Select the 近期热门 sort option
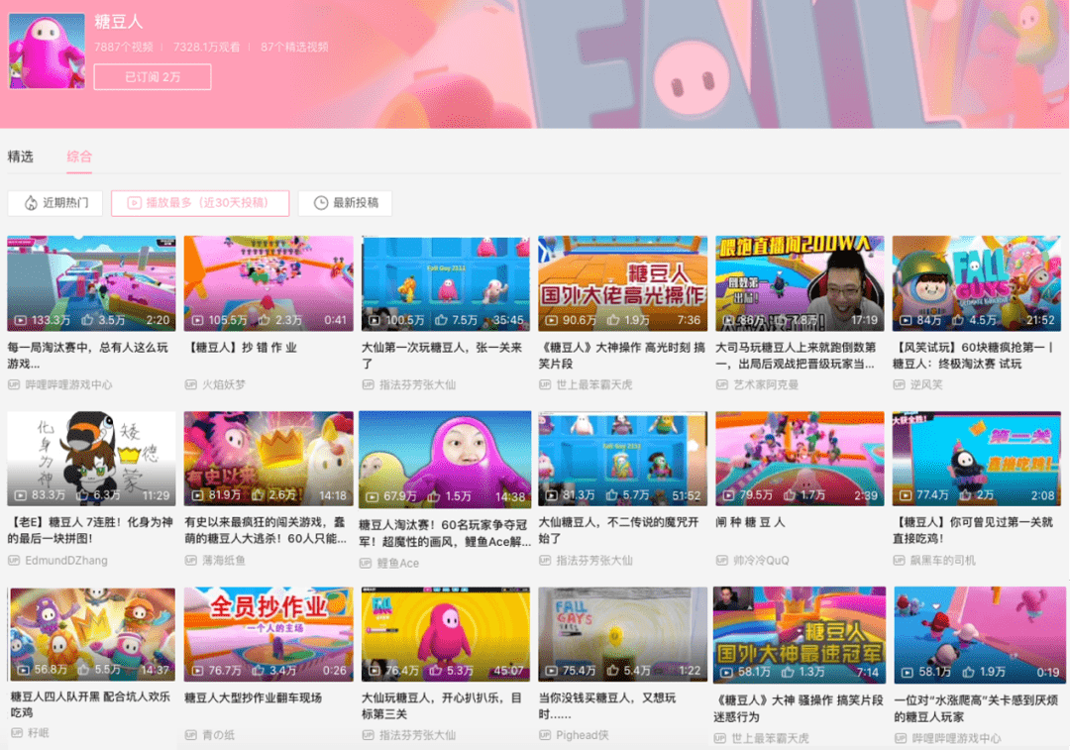Image resolution: width=1070 pixels, height=750 pixels. [x=55, y=203]
